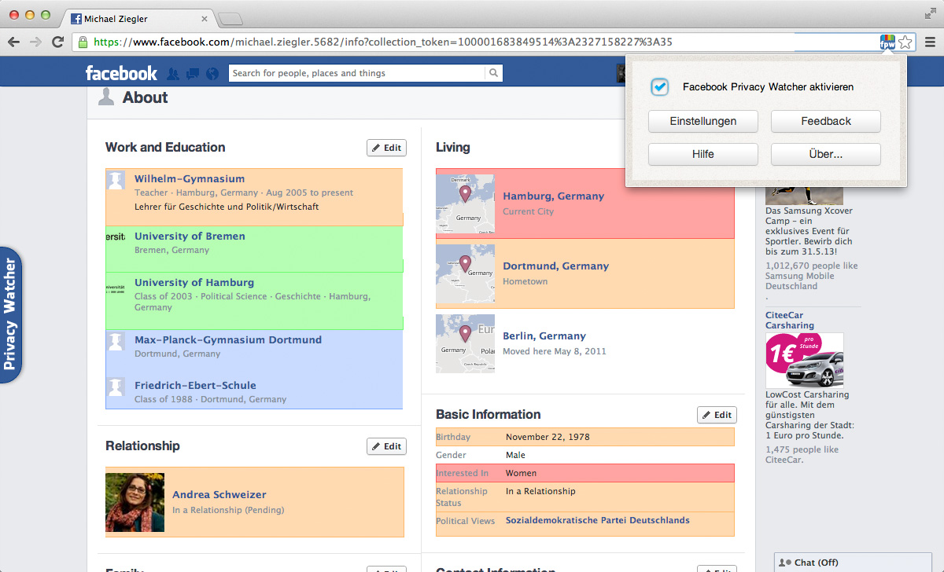
Task: Click the search magnifier icon
Action: [x=493, y=73]
